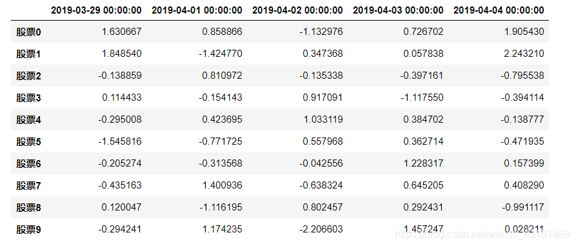Select column header 2019-04-01 00:00:00
This screenshot has height=246, width=576.
click(x=197, y=10)
